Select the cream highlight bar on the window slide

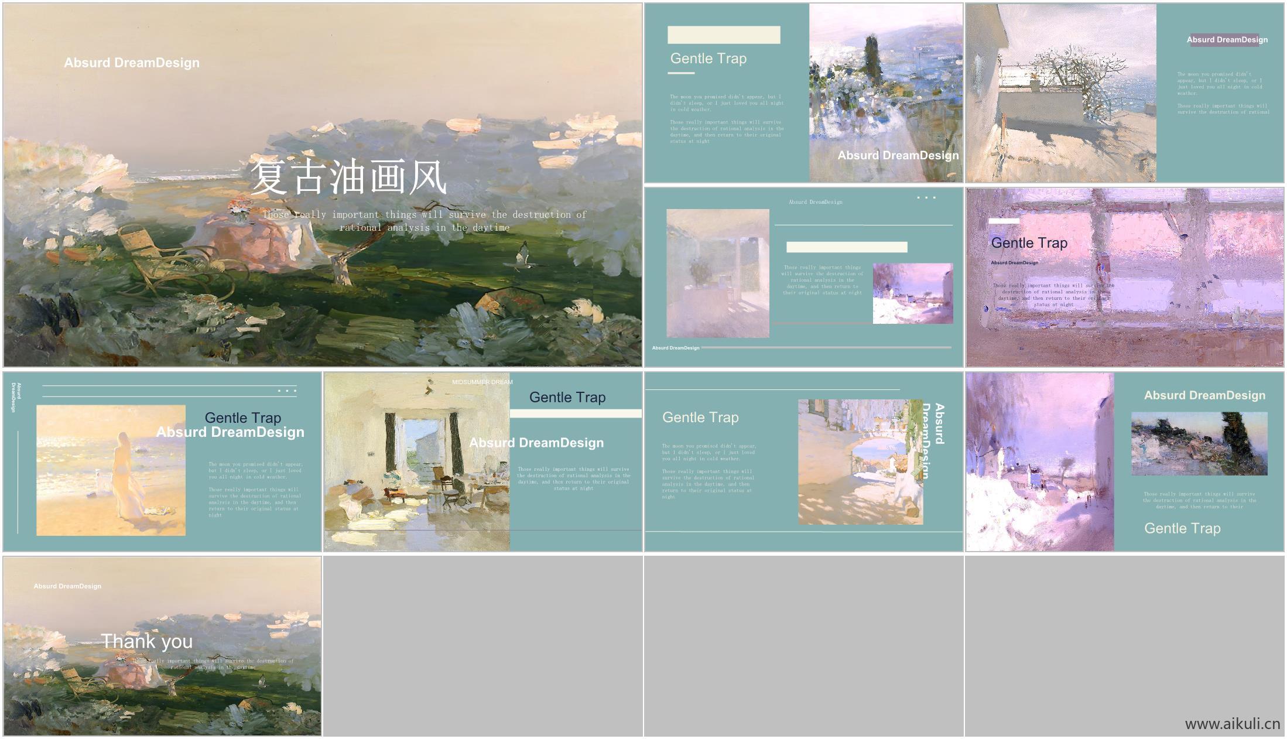coord(1004,221)
